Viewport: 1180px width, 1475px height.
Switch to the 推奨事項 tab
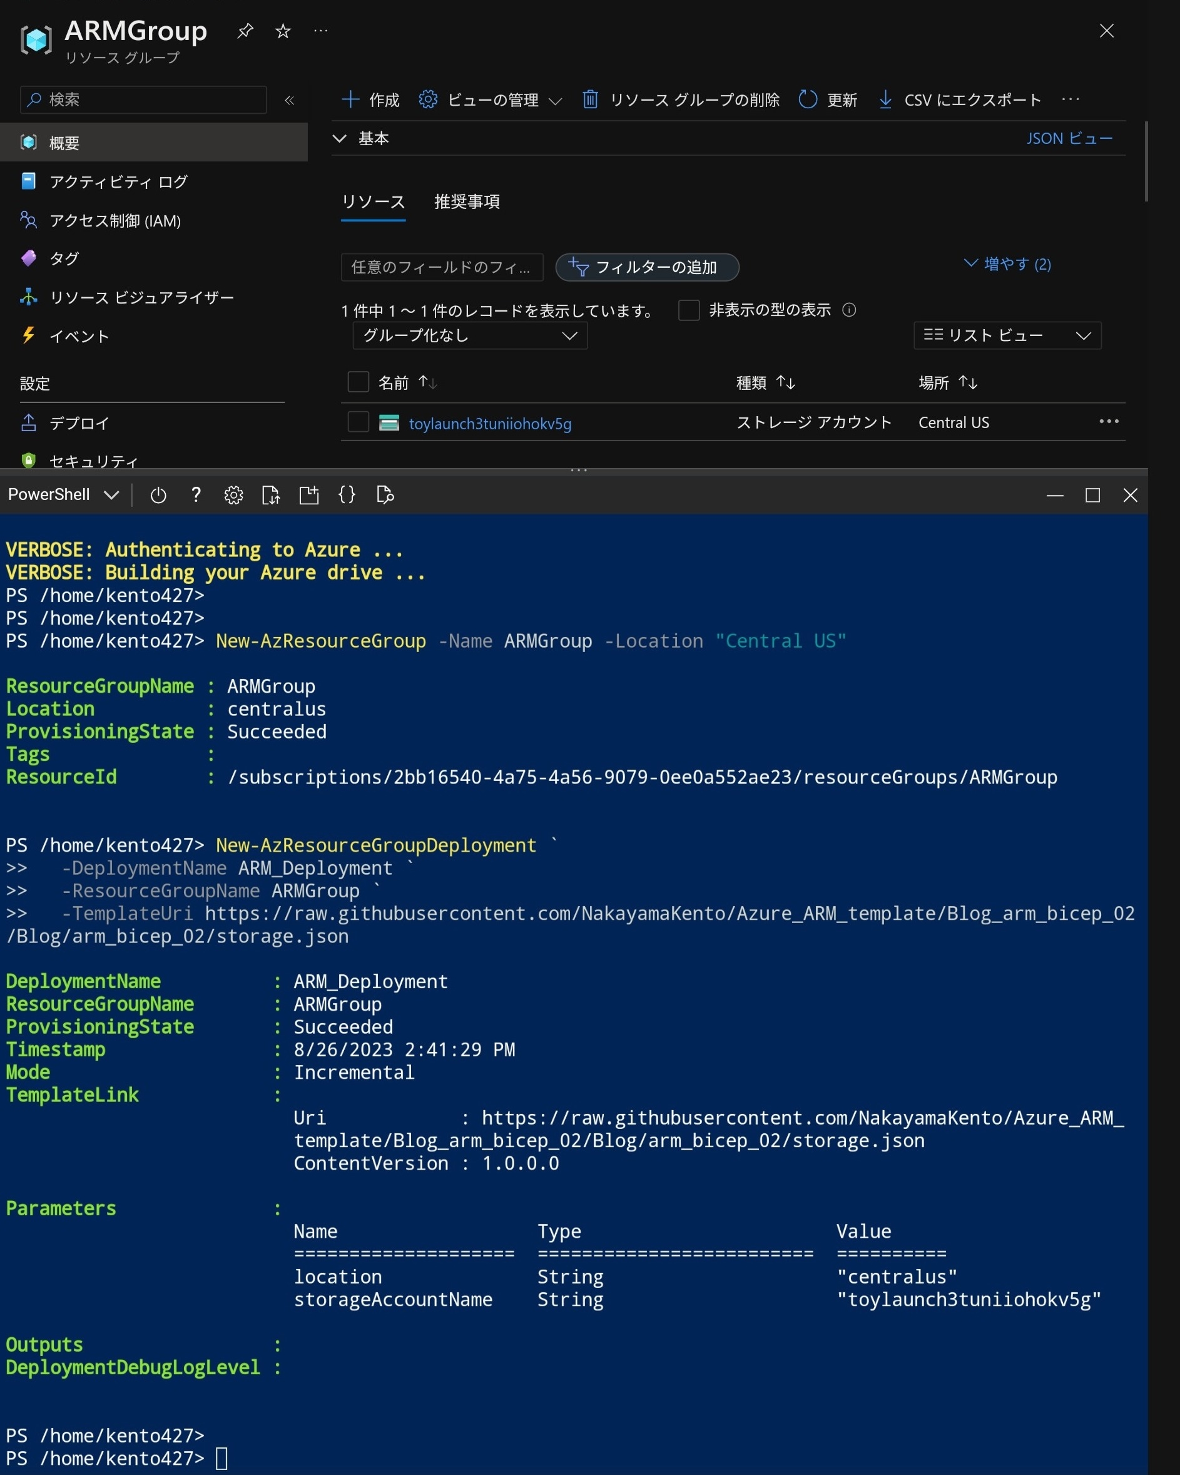click(467, 202)
